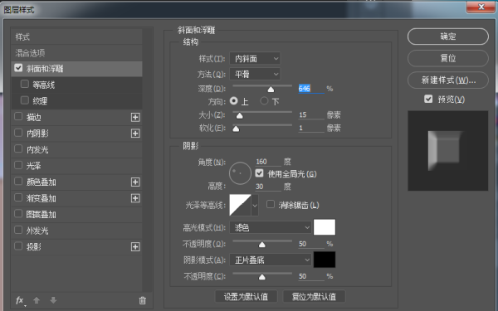Enable the 内发光 checkbox

tap(18, 148)
